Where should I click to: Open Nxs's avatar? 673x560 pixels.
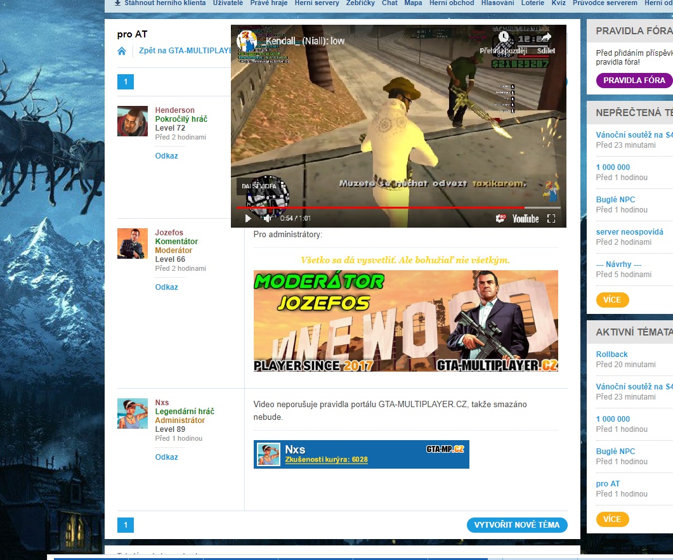click(133, 413)
